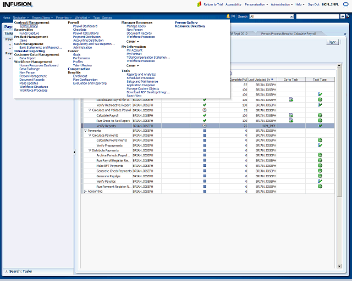This screenshot has width=352, height=281.
Task: Collapse the Calculate and Validate Payroll node
Action: 90,110
